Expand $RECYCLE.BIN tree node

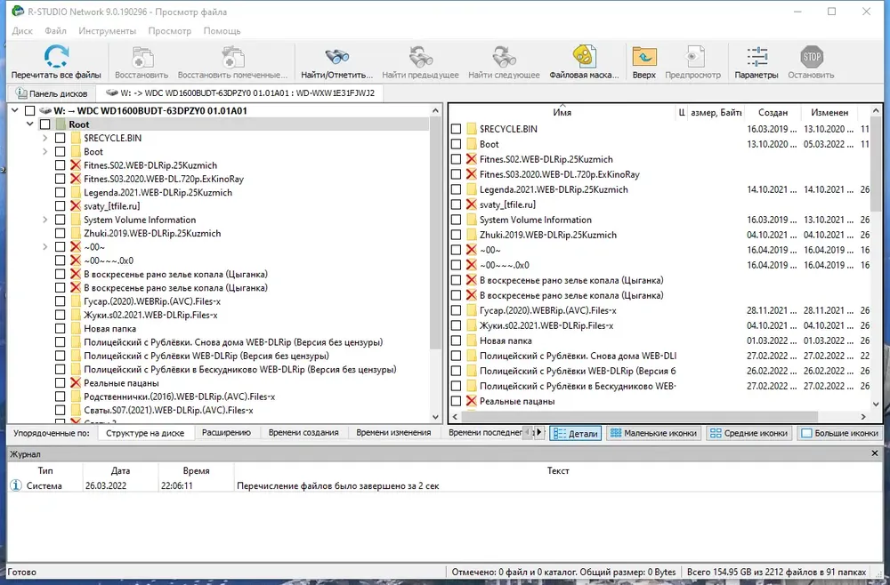[44, 138]
